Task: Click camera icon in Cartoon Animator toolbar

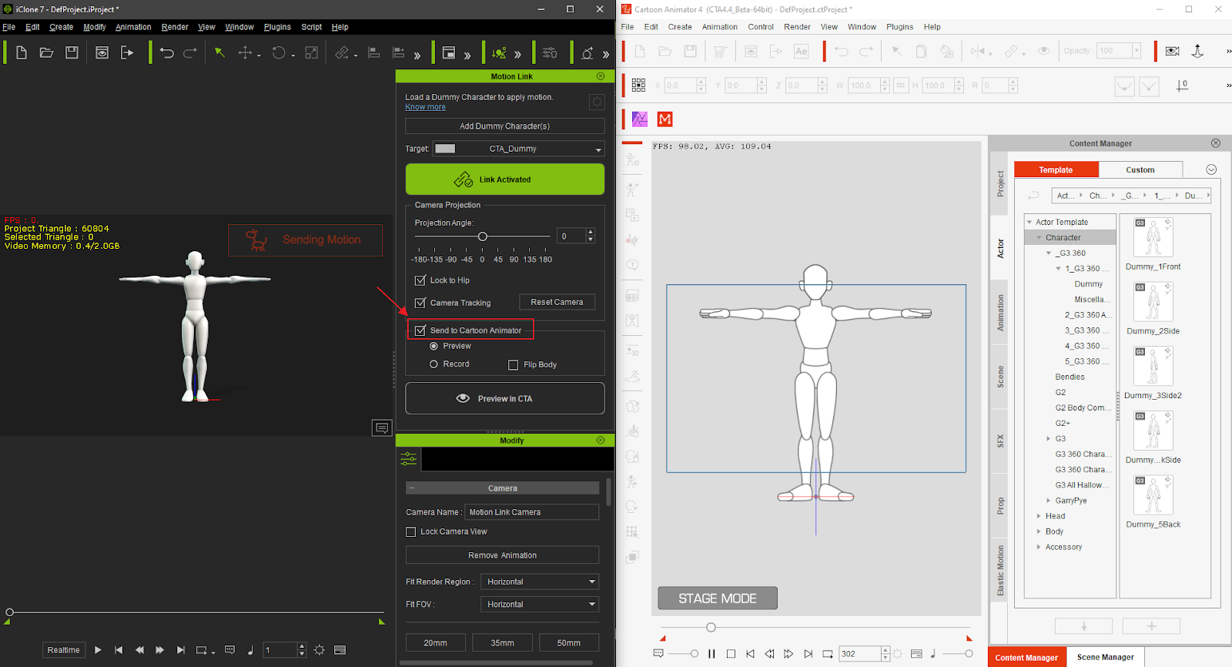Action: 1172,51
